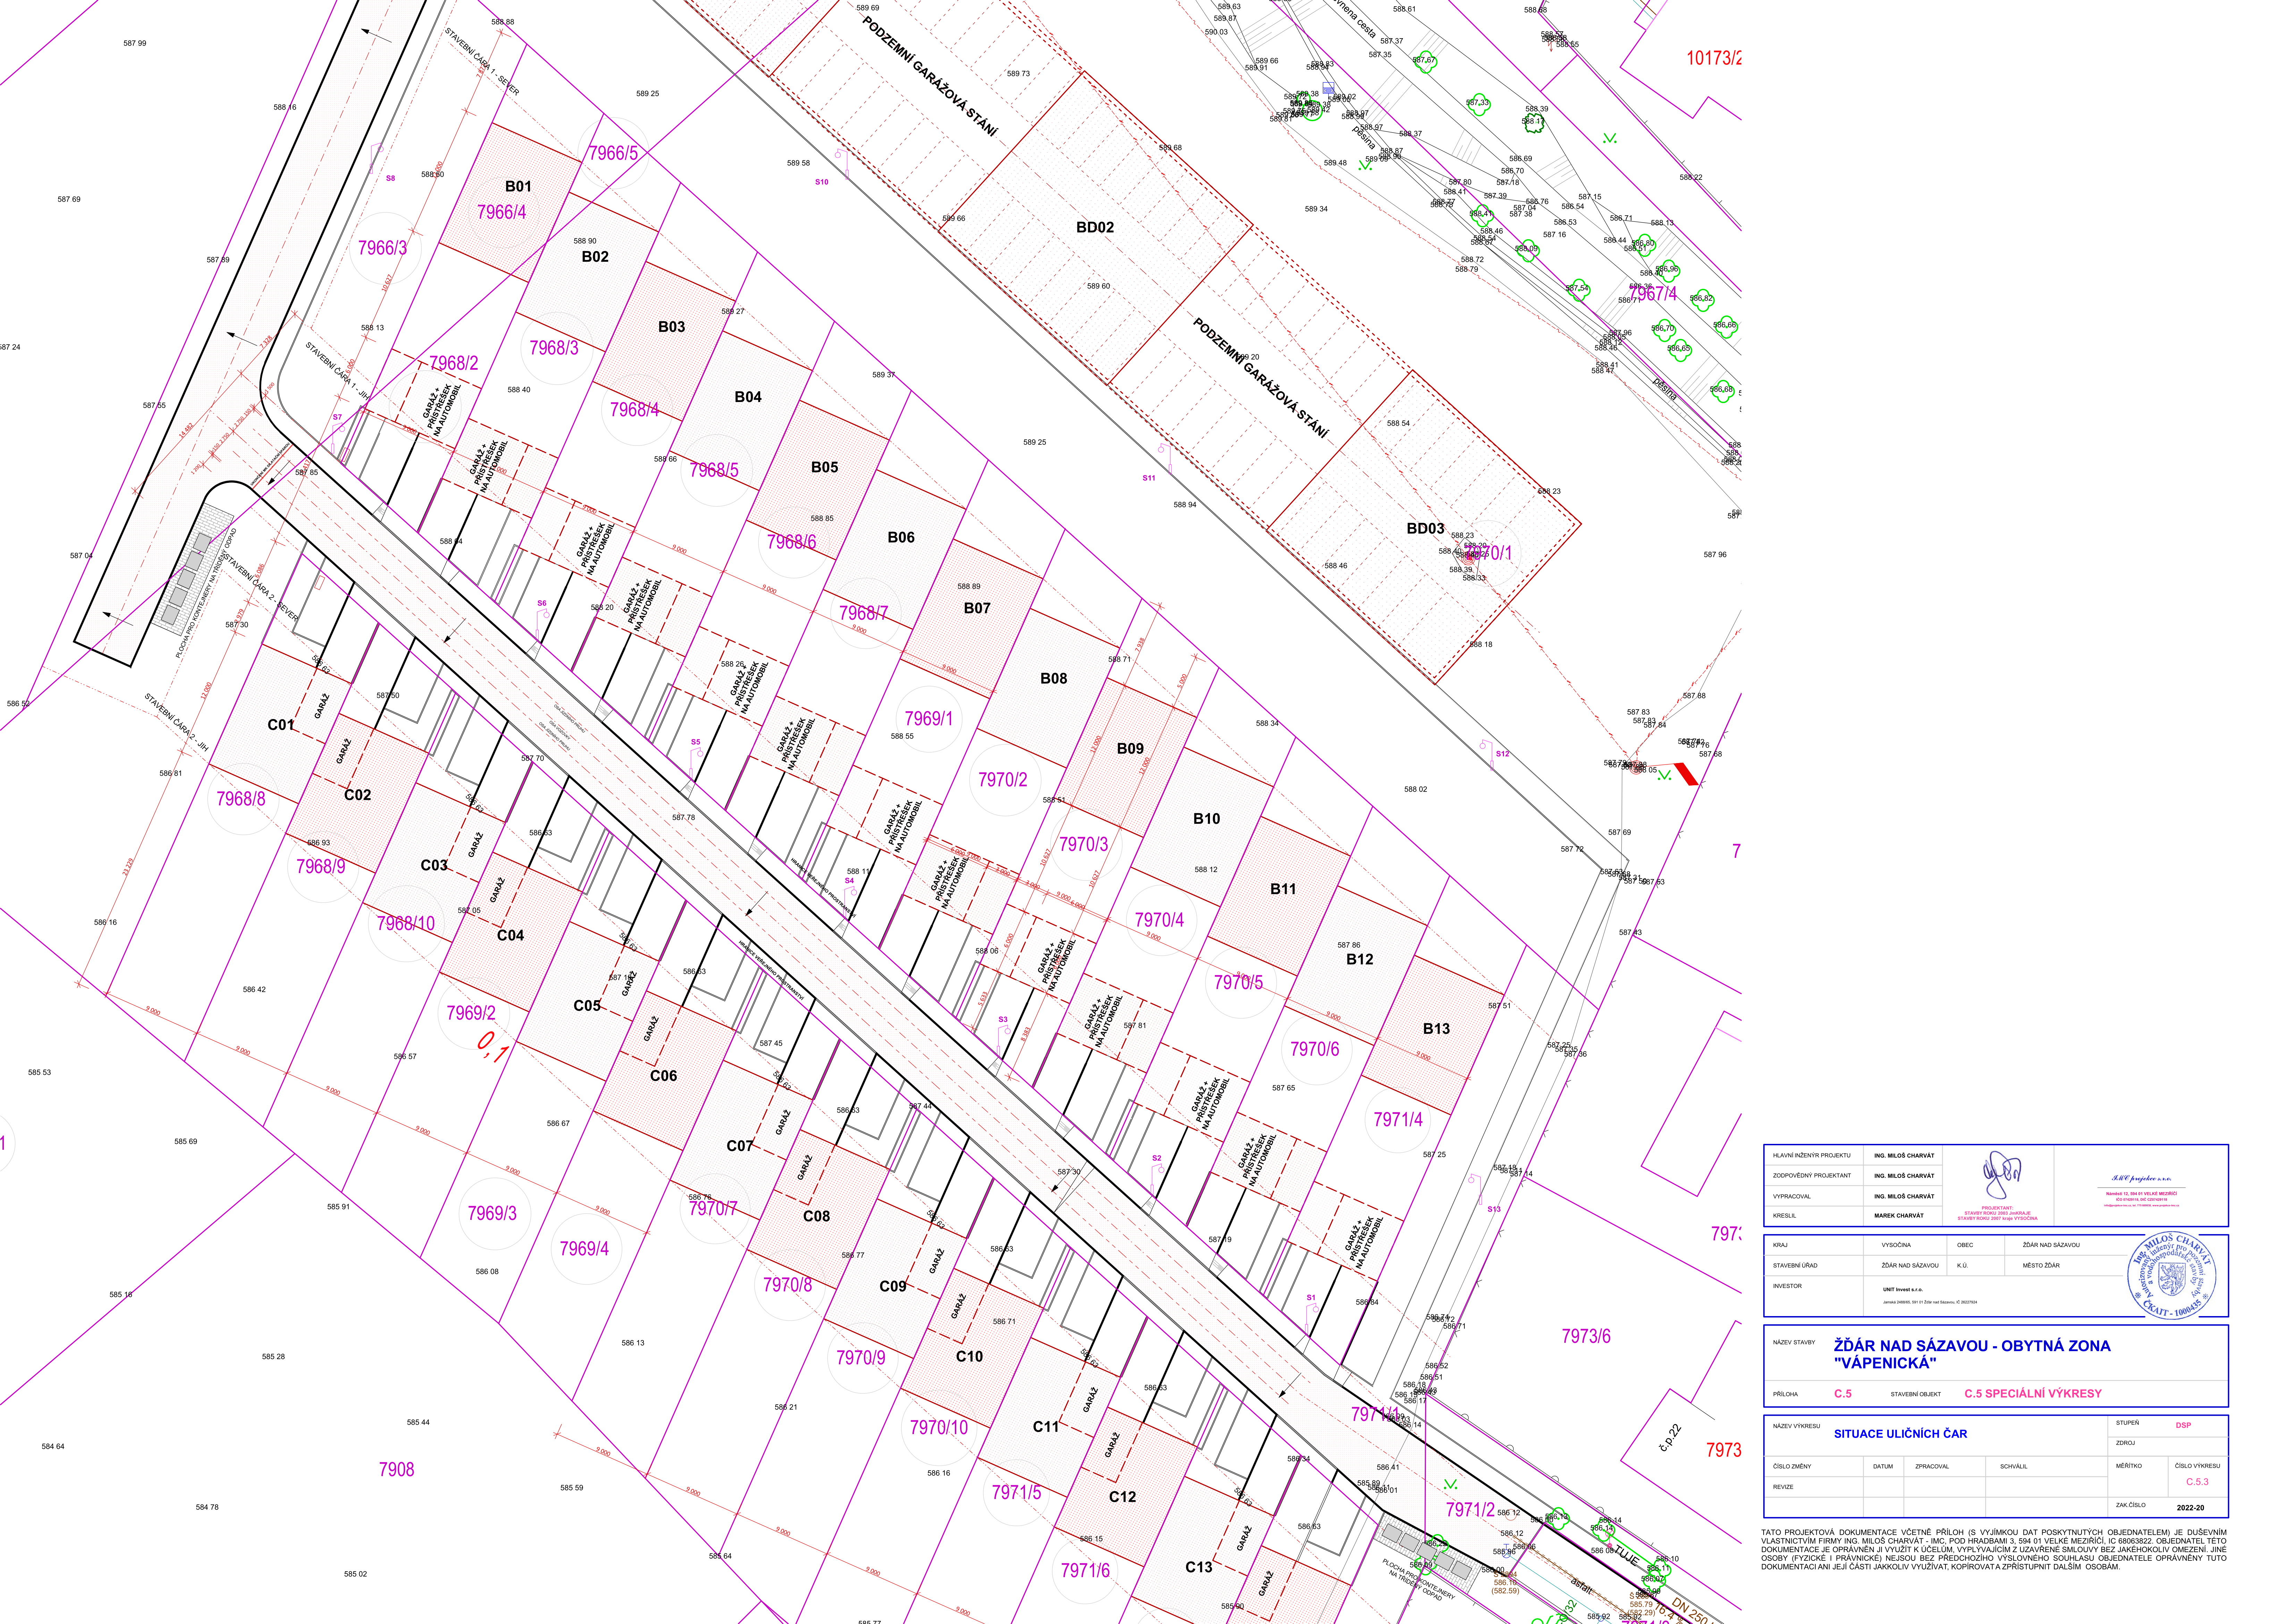Click the 'DSP' stage value
Viewport: 2296px width, 1624px height.
coord(2183,1425)
